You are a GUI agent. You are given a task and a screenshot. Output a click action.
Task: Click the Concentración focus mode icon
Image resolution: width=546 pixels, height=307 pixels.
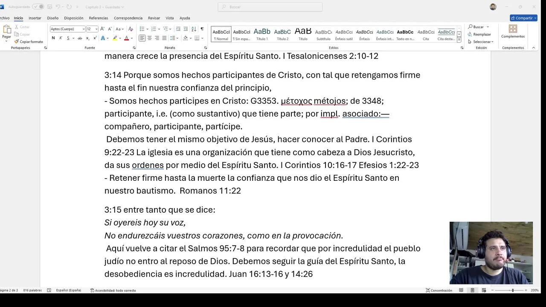coord(439,290)
